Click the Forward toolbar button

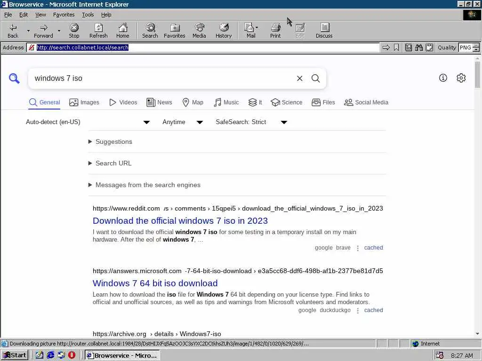[43, 31]
